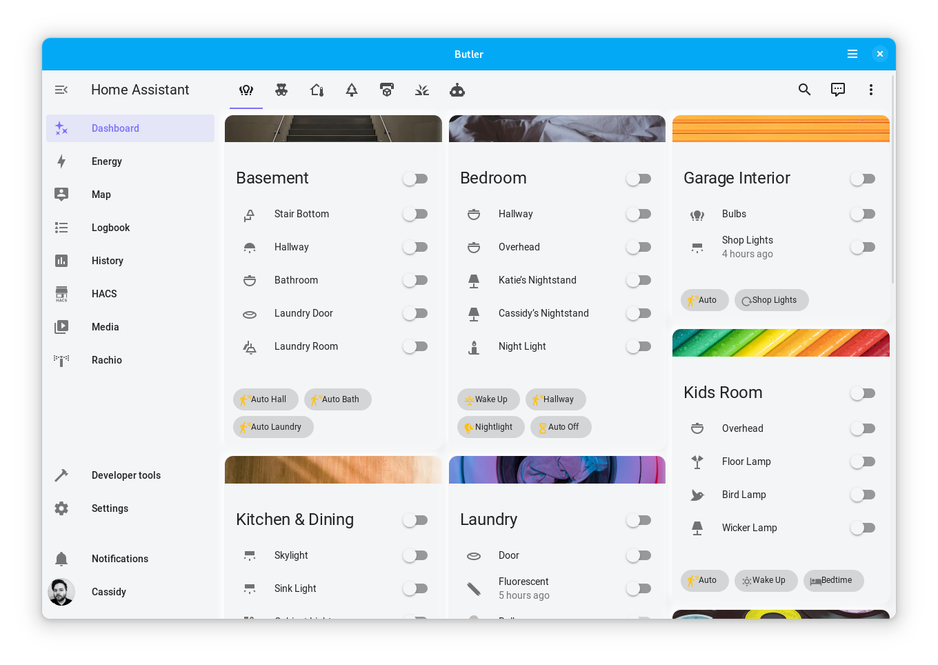Click the Auto Bath chip
The height and width of the screenshot is (665, 938).
[338, 399]
